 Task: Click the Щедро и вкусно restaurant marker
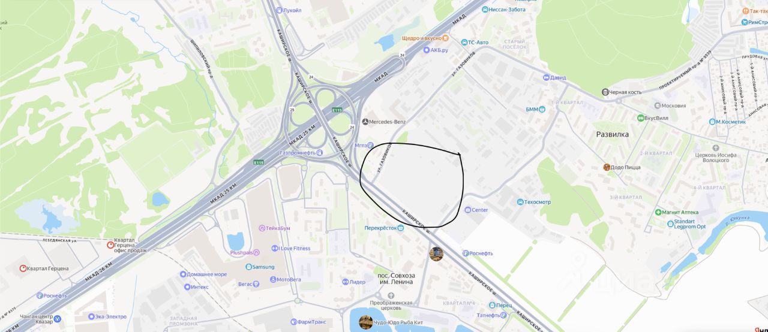[x=445, y=38]
